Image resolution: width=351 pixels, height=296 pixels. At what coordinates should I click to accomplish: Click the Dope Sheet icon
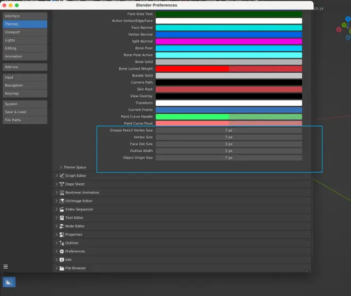(x=62, y=184)
